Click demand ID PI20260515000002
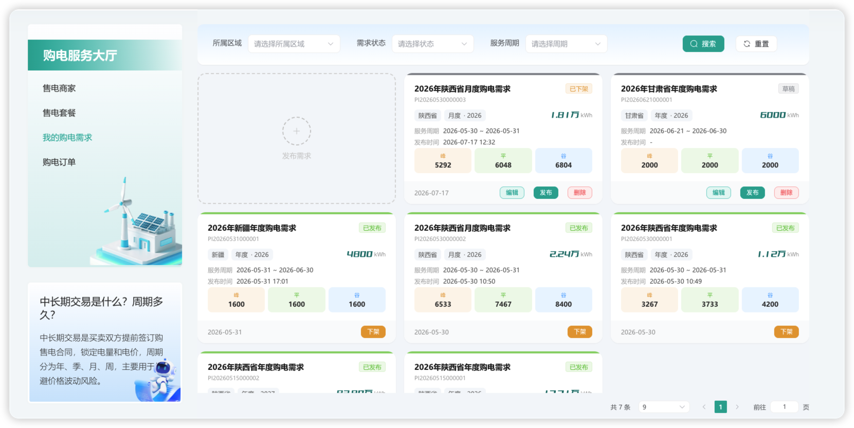Viewport: 854px width, 428px height. (x=233, y=378)
